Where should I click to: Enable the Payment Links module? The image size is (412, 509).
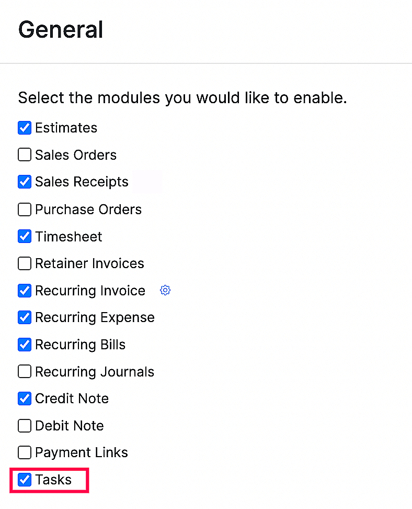coord(24,452)
